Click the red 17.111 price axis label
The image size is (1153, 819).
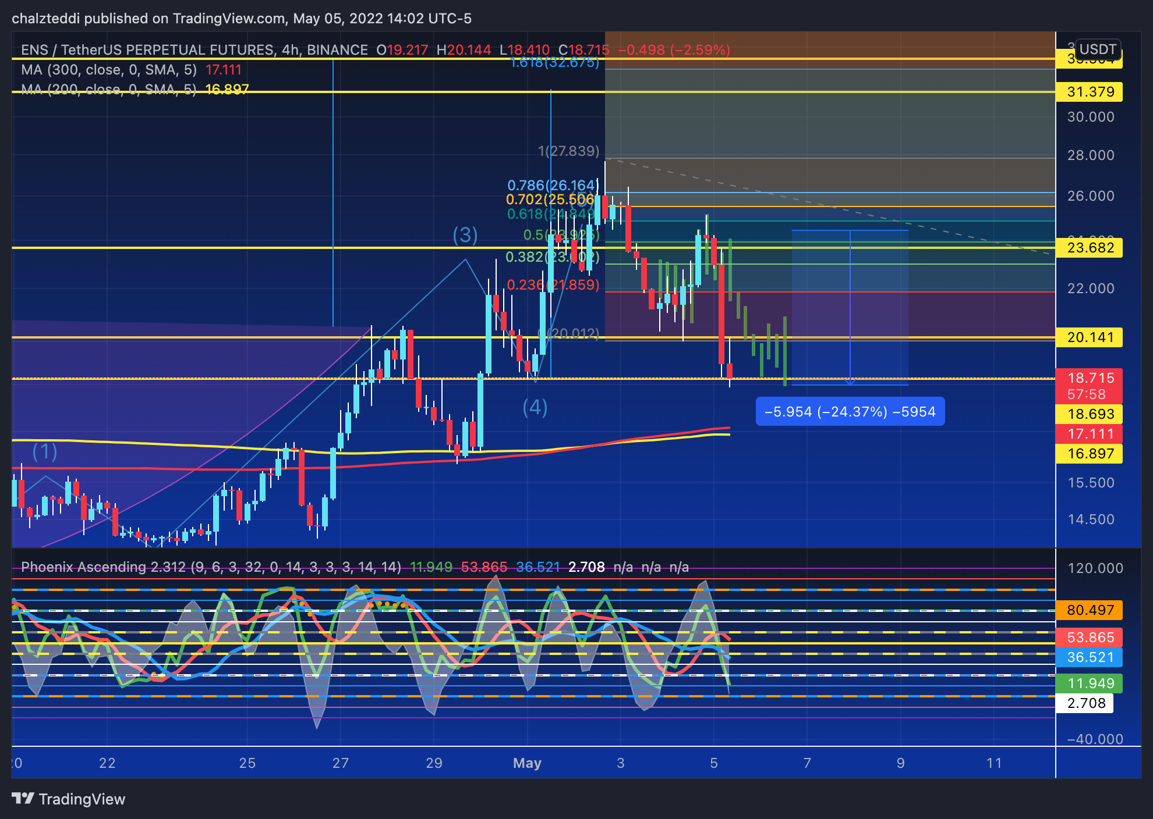[1089, 434]
